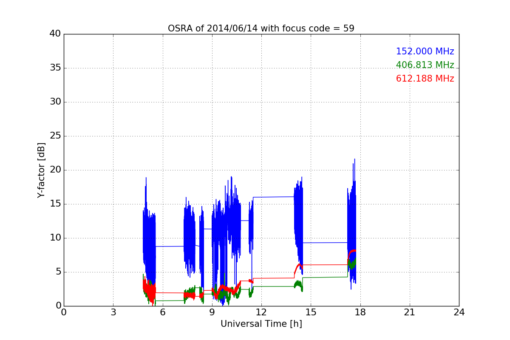Click the y-axis tick label 35
510x340 pixels.
[x=55, y=68]
